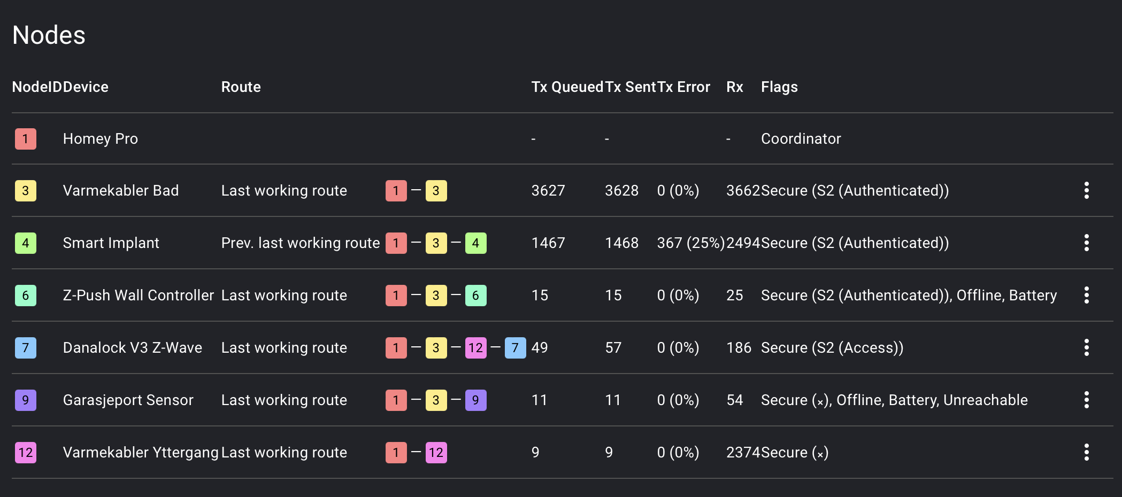Click the yellow node ID 3 badge
This screenshot has height=497, width=1122.
tap(26, 191)
